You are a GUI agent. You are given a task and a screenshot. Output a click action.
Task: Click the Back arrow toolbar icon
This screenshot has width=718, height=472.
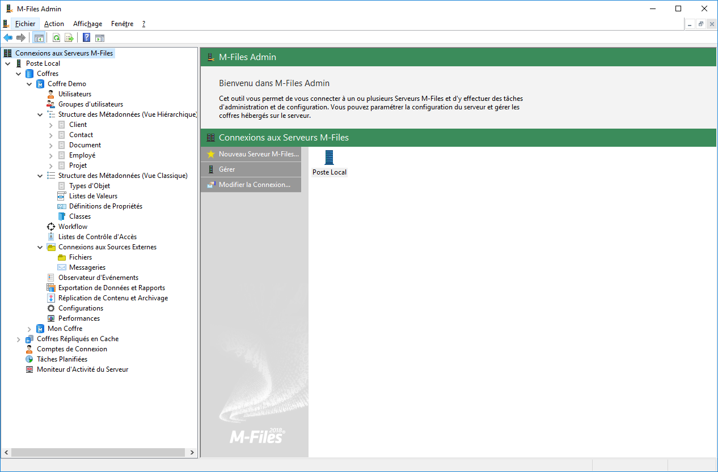pyautogui.click(x=8, y=38)
